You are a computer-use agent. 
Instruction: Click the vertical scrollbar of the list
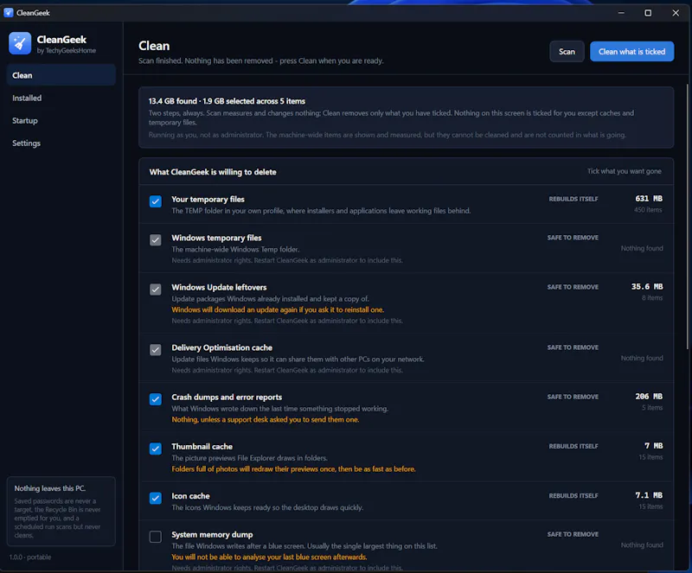point(687,217)
